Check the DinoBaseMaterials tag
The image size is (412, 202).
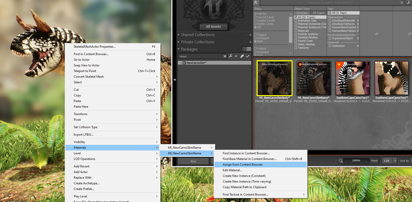coord(330,21)
